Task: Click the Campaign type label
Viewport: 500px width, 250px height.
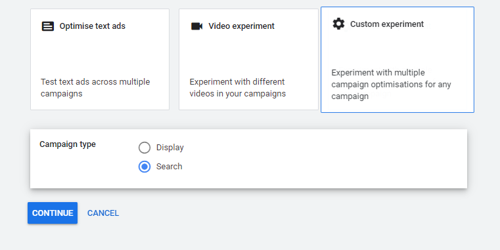Action: click(x=68, y=144)
